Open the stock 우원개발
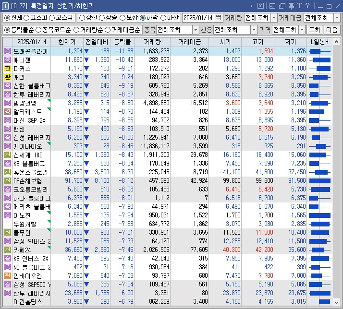 [x=25, y=224]
